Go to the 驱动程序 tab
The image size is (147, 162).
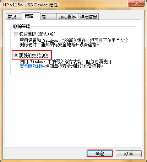(x=67, y=17)
